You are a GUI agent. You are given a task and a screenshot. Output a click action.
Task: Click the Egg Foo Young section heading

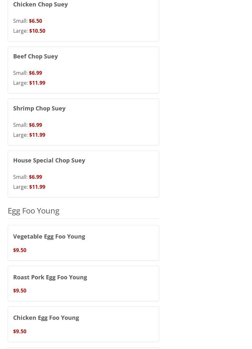pyautogui.click(x=33, y=211)
